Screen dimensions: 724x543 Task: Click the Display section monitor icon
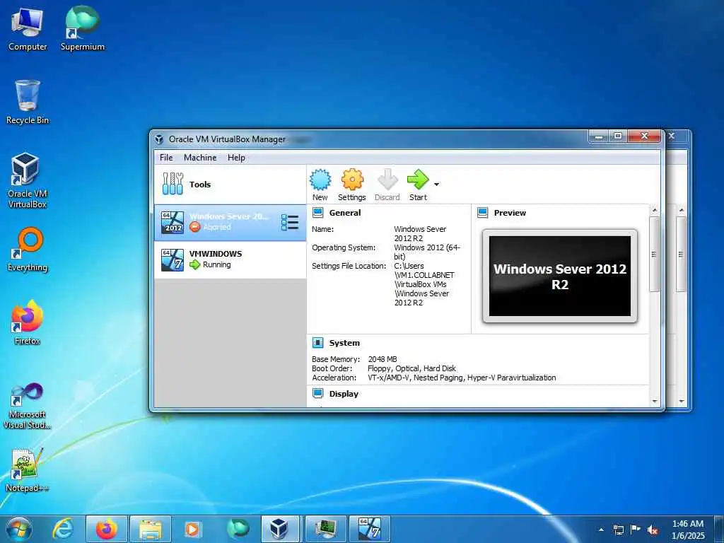click(x=317, y=393)
